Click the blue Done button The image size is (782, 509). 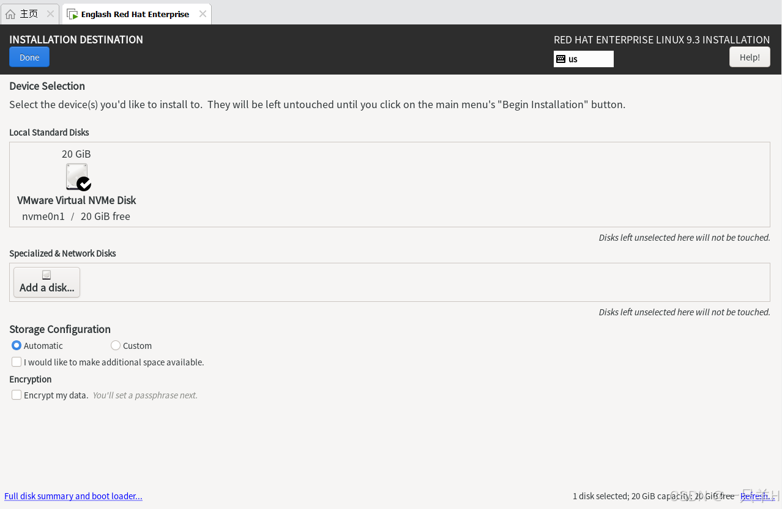click(29, 57)
